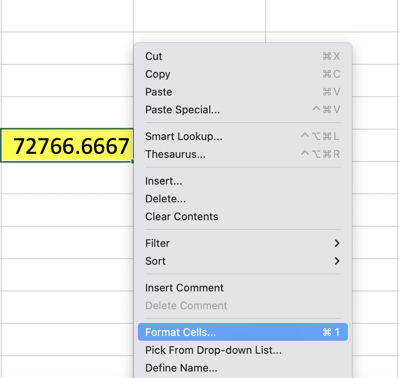
Task: Add a note via Insert Comment
Action: pyautogui.click(x=184, y=288)
